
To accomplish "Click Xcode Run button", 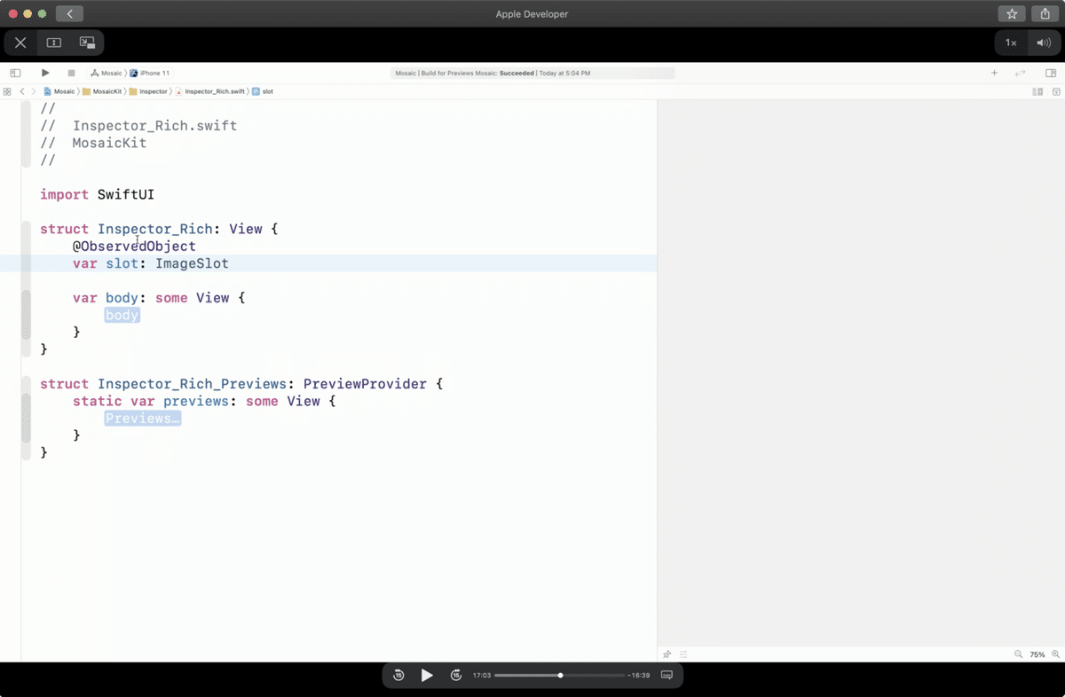I will [45, 73].
